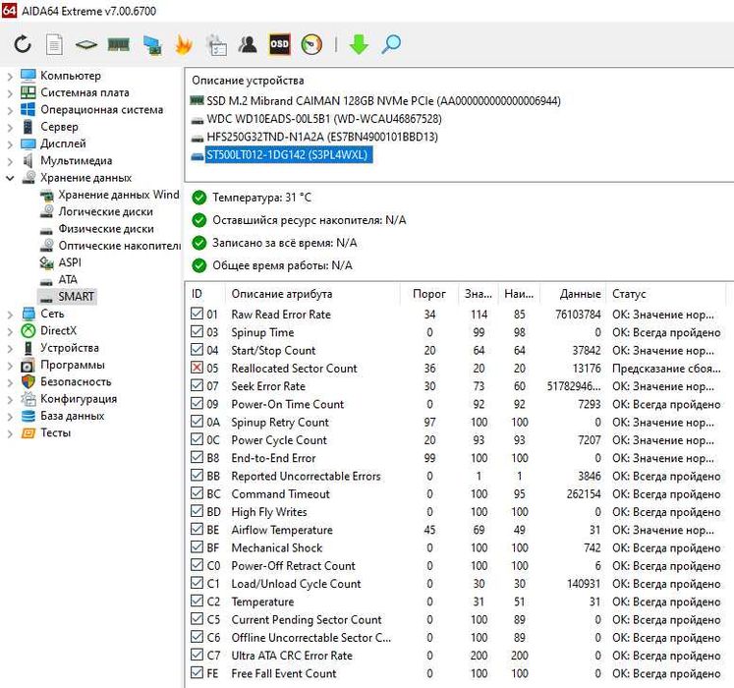Toggle the Temperature attribute C2 checkbox
Viewport: 734px width, 688px height.
click(198, 602)
